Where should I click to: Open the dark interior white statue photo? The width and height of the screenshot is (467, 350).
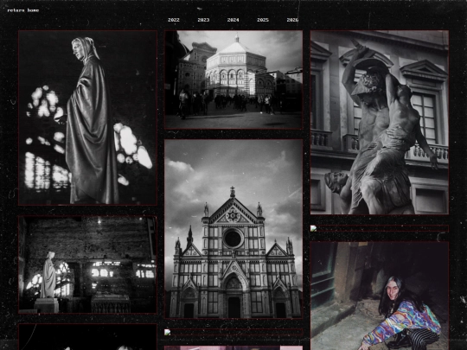coord(87,265)
